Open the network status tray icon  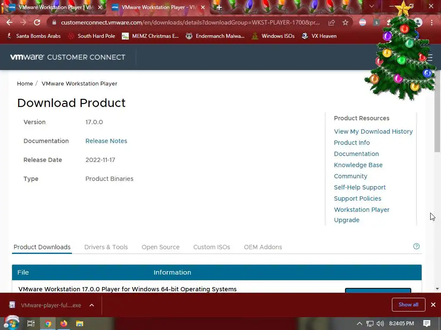click(370, 324)
